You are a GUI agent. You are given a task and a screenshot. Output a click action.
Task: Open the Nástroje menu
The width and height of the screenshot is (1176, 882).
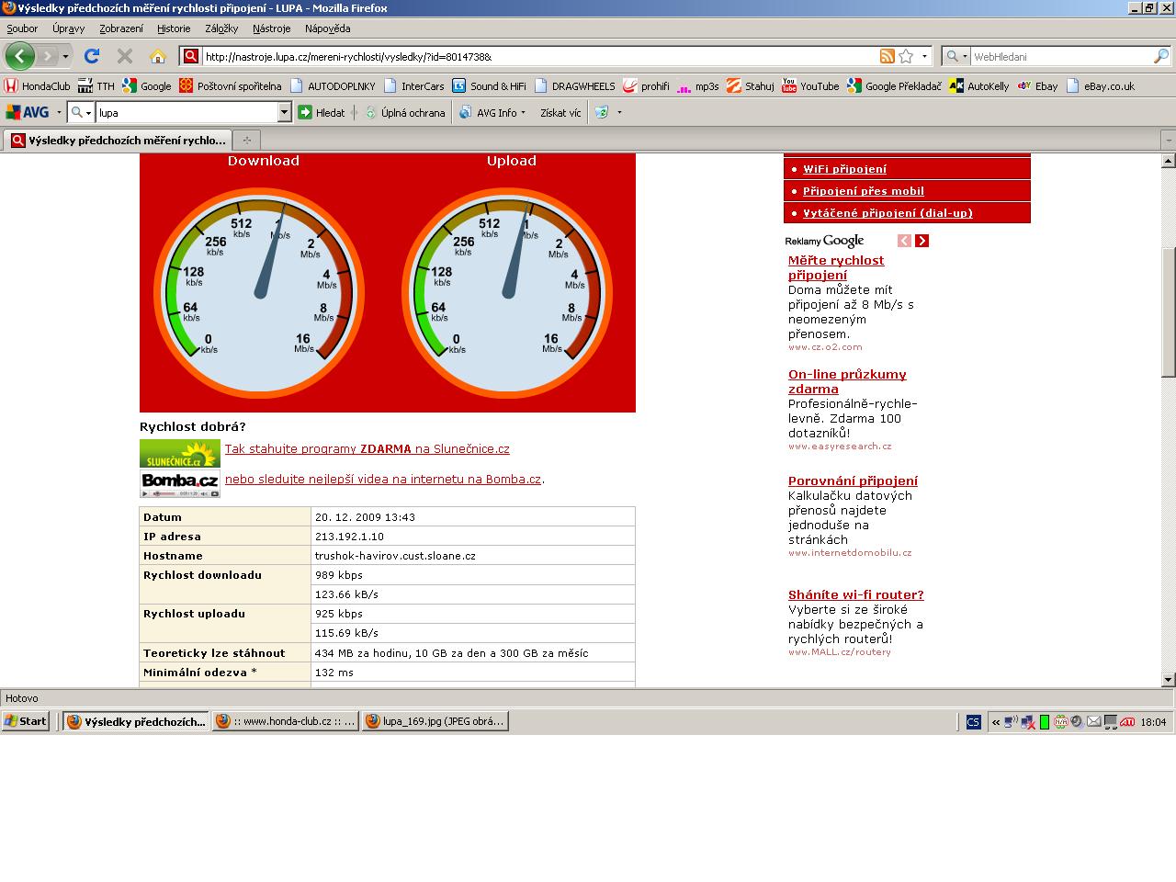point(271,28)
